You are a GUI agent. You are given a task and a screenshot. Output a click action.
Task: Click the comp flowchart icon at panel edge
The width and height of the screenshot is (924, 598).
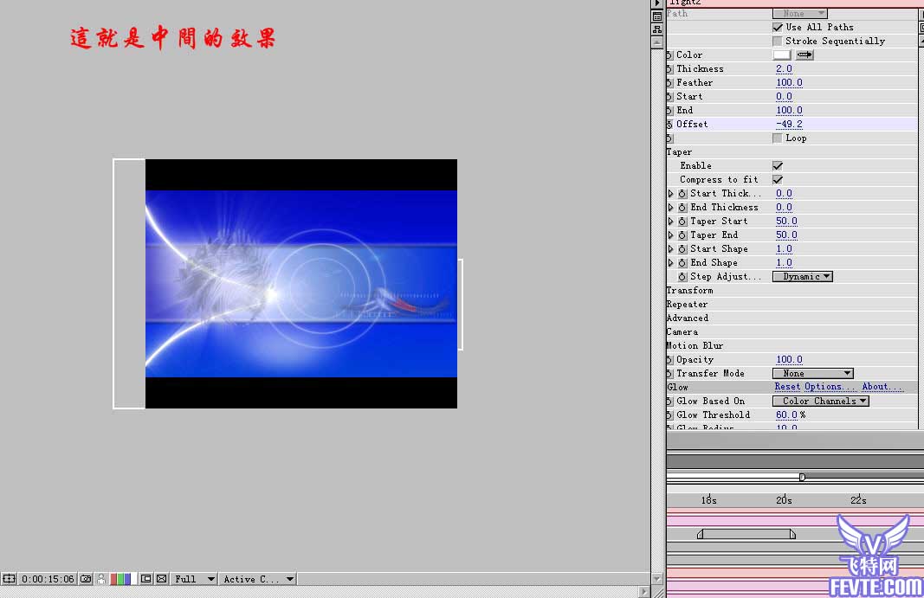pyautogui.click(x=657, y=29)
